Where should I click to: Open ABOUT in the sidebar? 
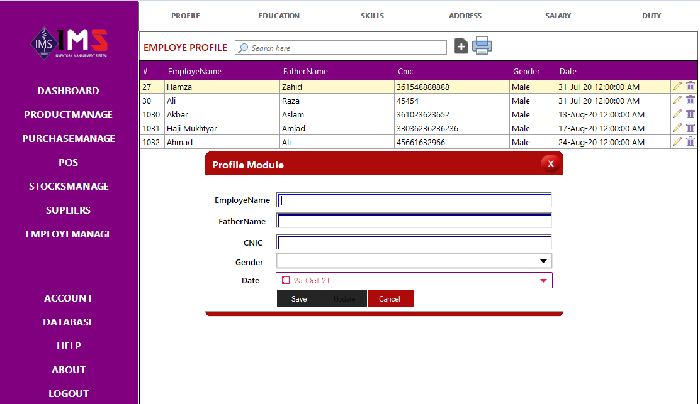69,369
